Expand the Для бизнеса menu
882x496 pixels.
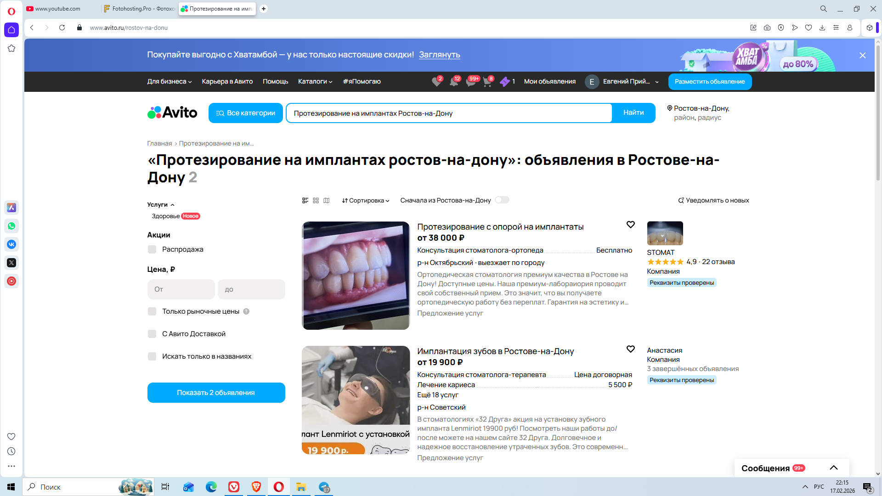click(169, 82)
